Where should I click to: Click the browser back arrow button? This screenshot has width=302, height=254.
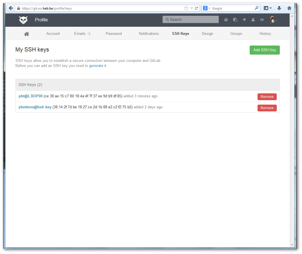click(11, 8)
